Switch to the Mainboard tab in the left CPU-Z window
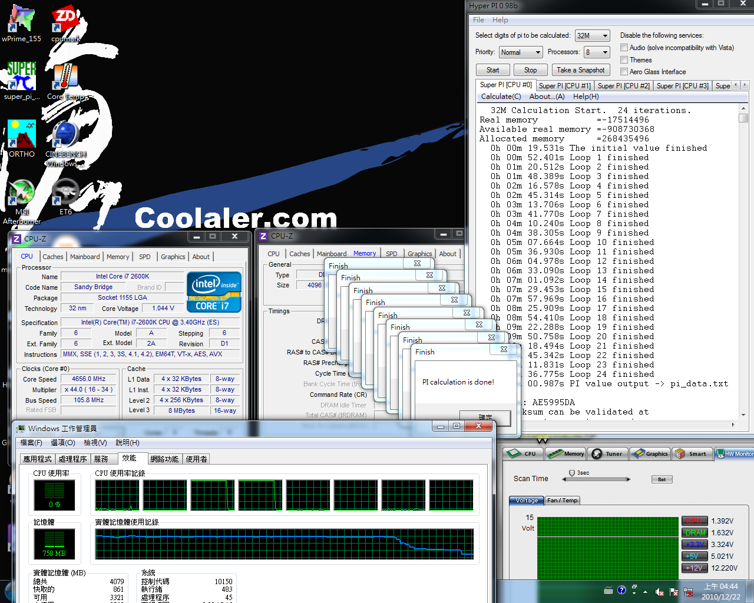The image size is (754, 603). pyautogui.click(x=85, y=257)
